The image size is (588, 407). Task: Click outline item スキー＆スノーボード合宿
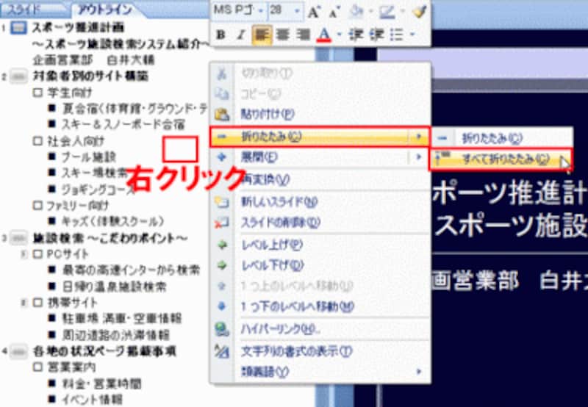[123, 124]
